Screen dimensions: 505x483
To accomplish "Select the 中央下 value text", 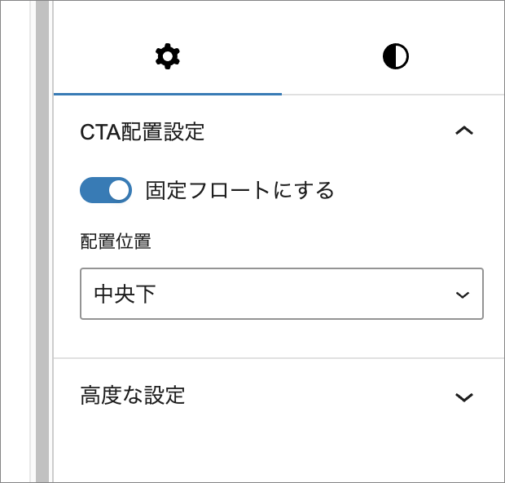I will [x=125, y=294].
